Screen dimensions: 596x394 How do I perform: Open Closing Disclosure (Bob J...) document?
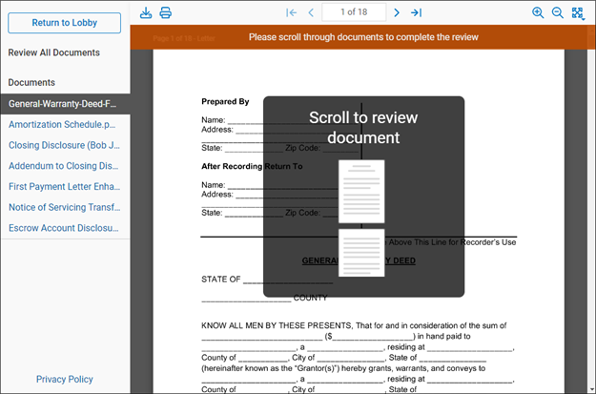63,145
